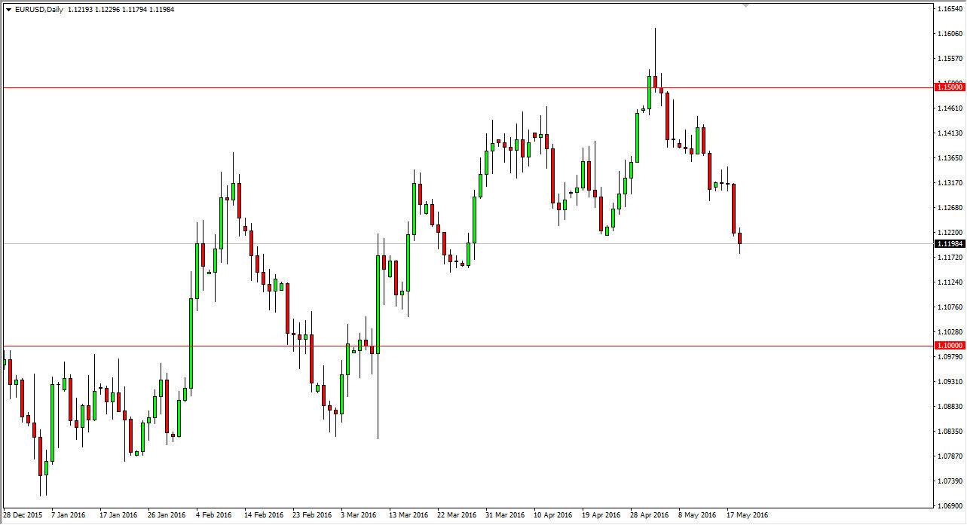Click the 4 Feb 2016 date label
The image size is (967, 525).
(215, 516)
